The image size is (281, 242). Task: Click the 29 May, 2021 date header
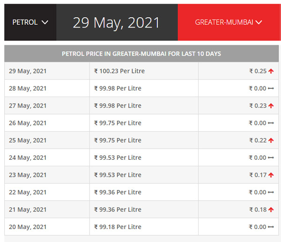(116, 22)
